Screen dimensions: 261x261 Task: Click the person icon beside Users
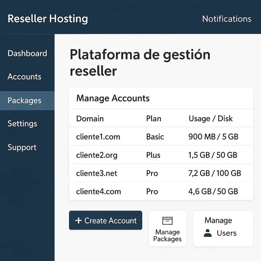point(207,233)
